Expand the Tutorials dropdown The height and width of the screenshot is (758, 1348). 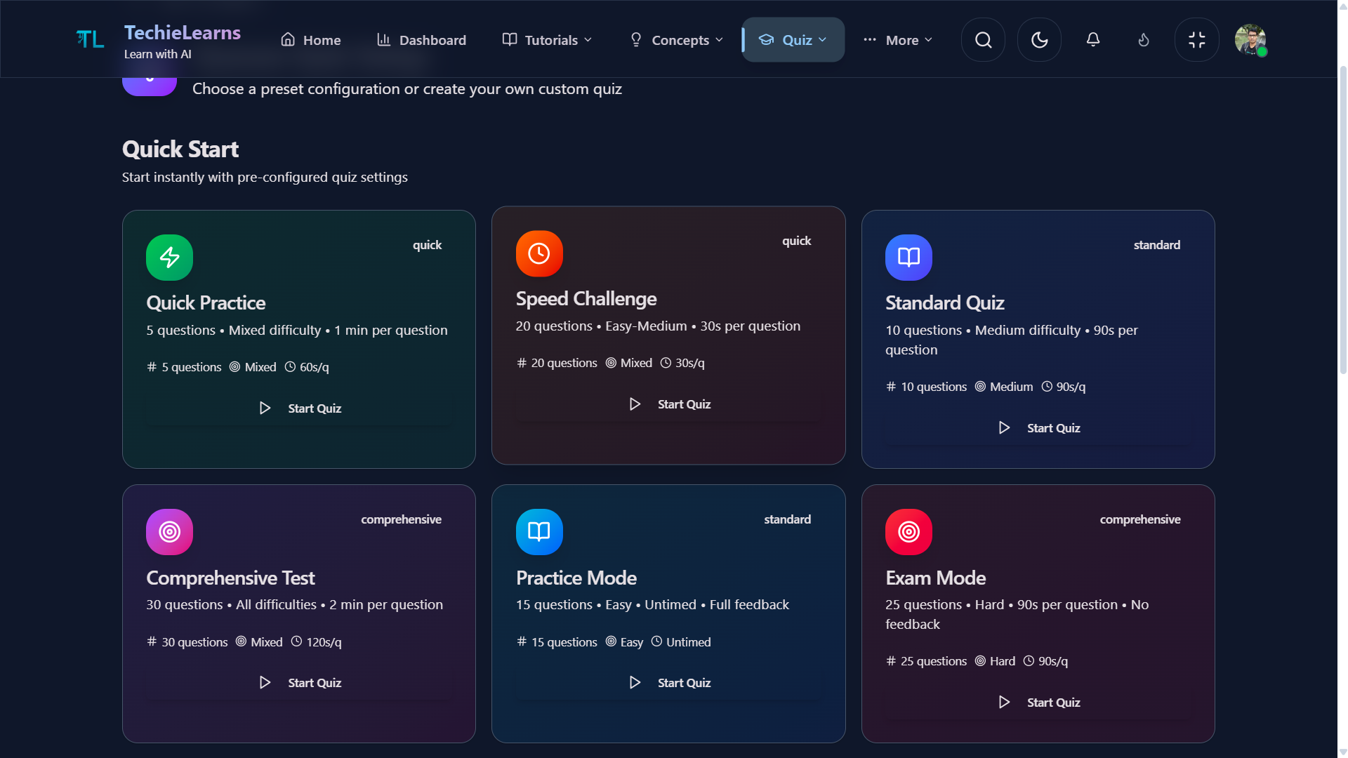(546, 40)
